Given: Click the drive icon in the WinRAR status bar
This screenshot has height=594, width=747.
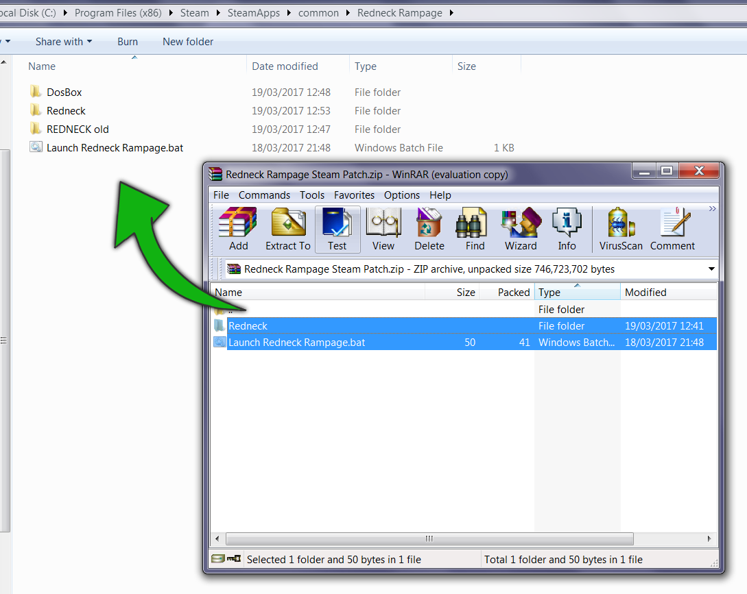Looking at the screenshot, I should pos(217,559).
